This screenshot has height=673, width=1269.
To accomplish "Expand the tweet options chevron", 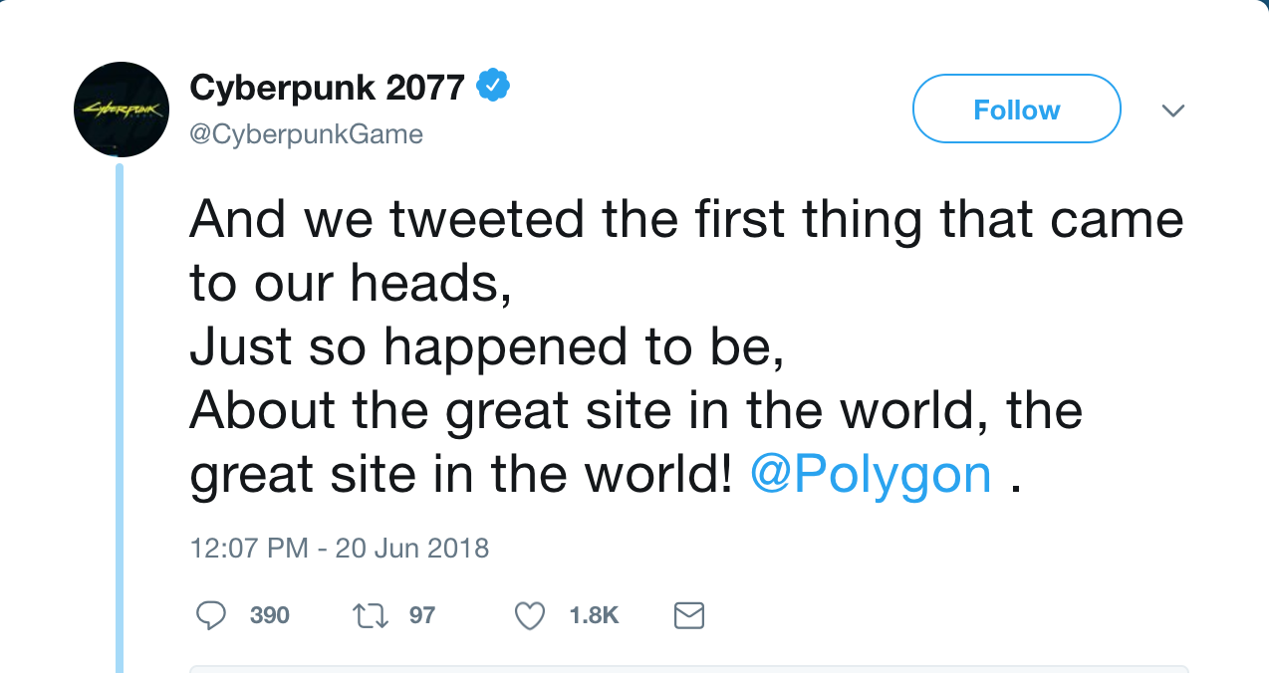I will pos(1173,111).
